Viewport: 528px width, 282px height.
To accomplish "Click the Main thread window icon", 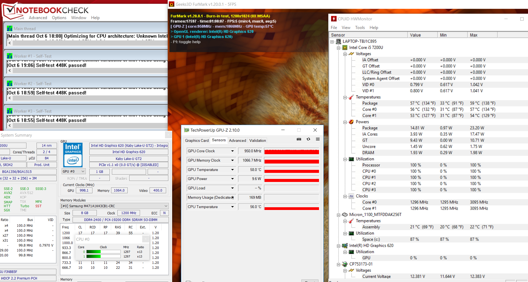I will pos(10,29).
